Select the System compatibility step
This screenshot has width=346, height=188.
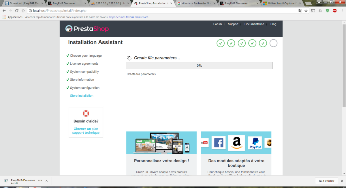(x=84, y=72)
